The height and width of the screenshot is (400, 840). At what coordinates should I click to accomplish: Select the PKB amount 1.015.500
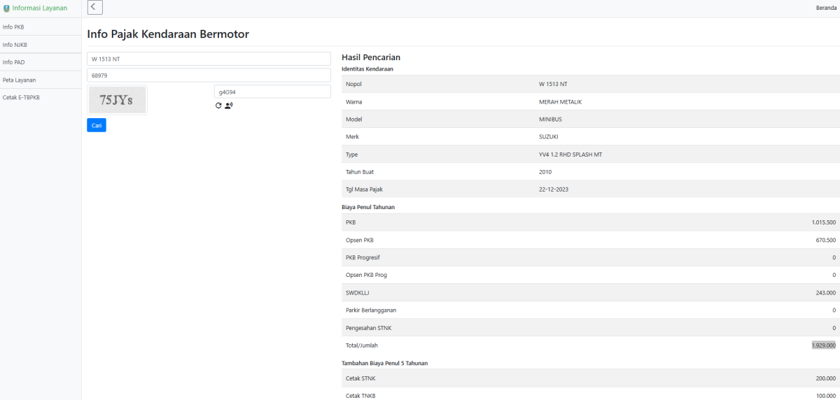(x=823, y=222)
